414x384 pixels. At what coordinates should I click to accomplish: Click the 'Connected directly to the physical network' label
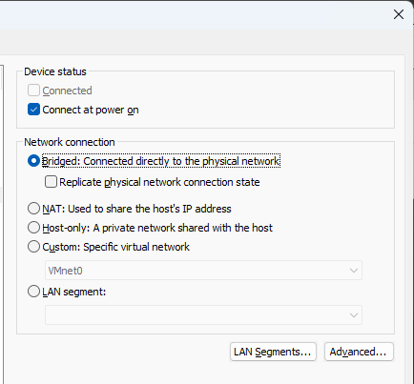181,161
